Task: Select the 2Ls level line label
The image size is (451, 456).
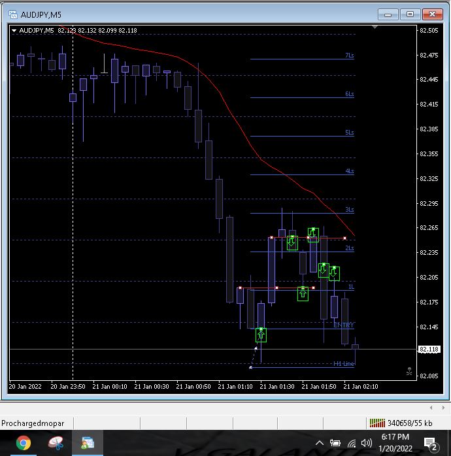Action: (x=350, y=248)
